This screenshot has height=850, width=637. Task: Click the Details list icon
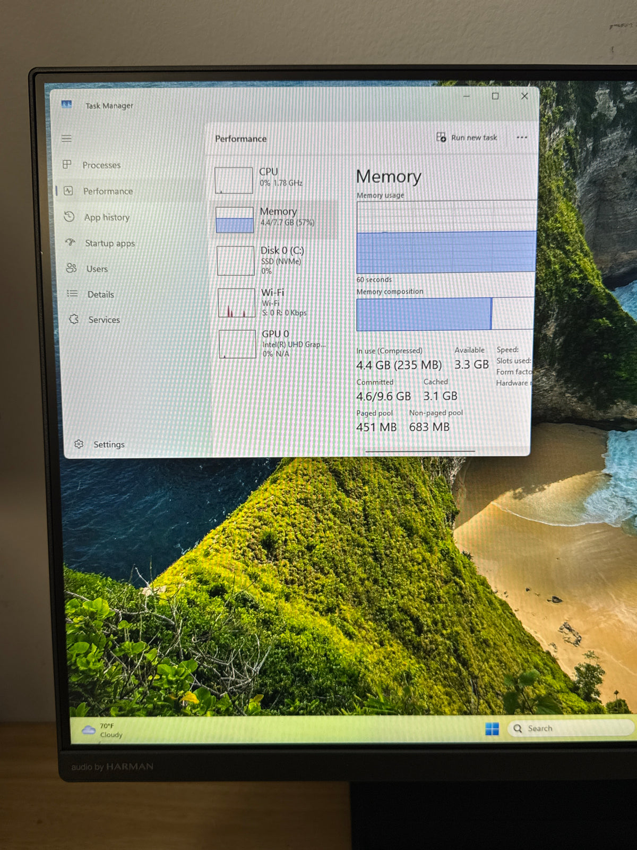point(72,294)
